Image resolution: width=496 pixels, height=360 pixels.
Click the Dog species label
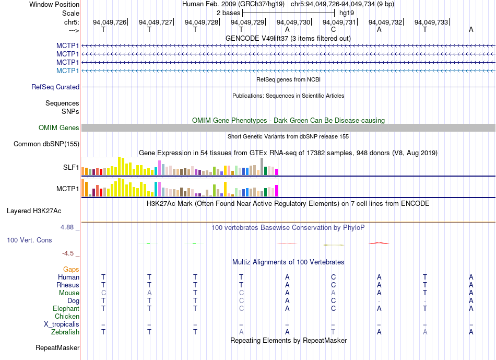(73, 301)
